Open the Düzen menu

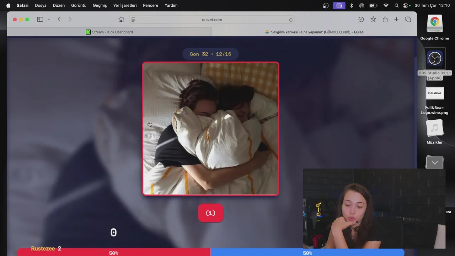pyautogui.click(x=59, y=5)
